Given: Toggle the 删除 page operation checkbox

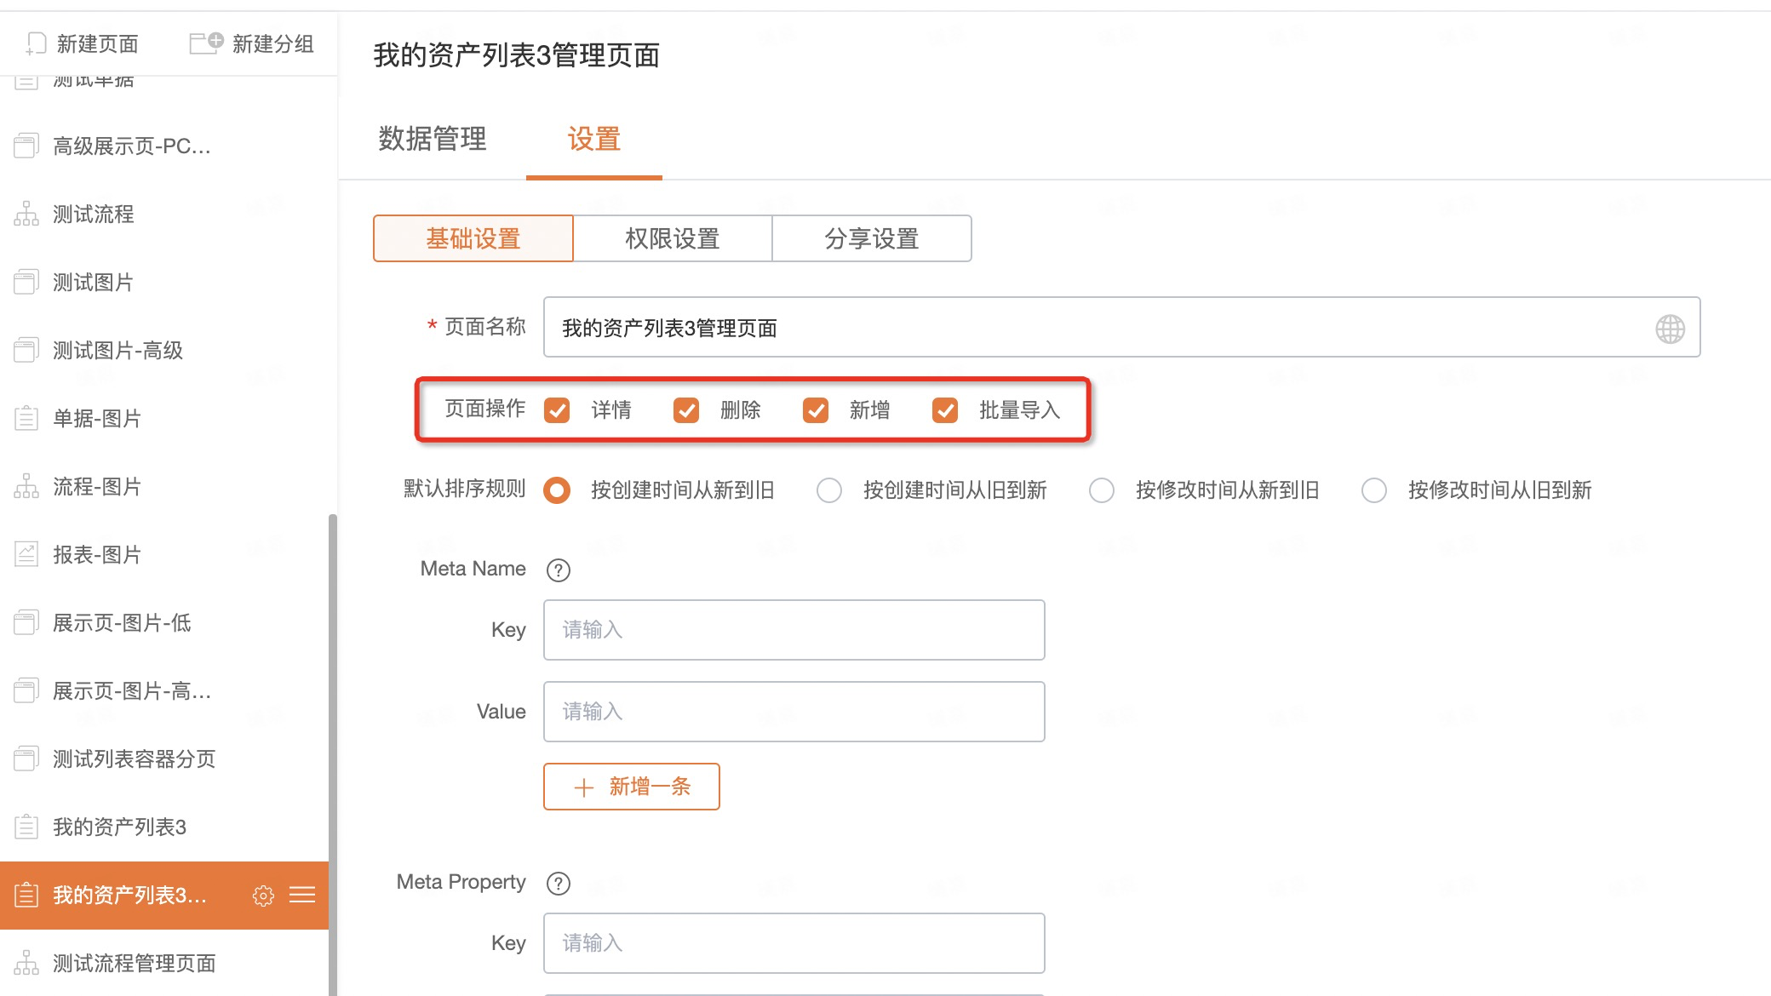Looking at the screenshot, I should tap(686, 410).
